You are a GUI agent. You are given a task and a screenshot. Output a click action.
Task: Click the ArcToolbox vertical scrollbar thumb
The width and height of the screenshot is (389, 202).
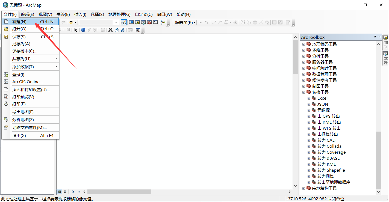[x=378, y=160]
